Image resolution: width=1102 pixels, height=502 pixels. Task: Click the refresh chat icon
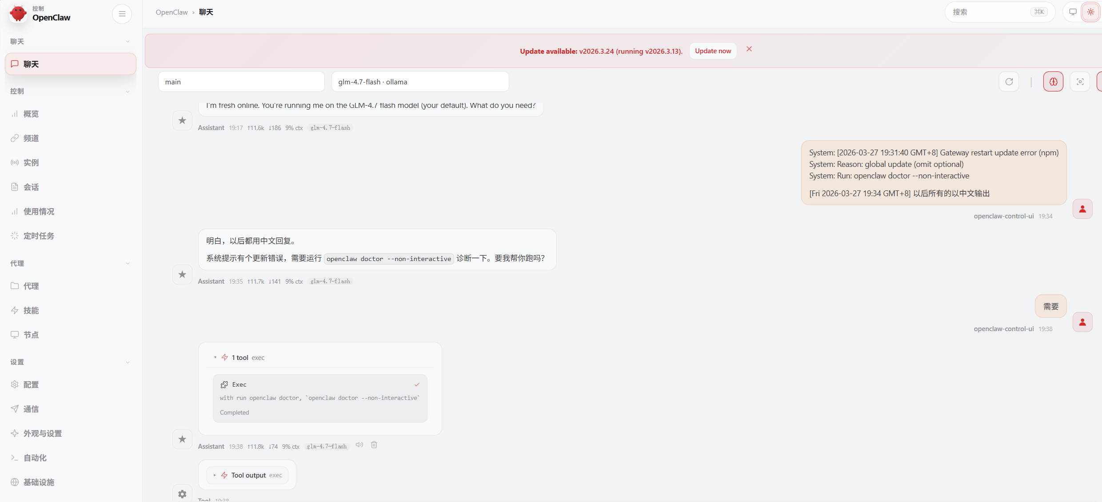tap(1009, 82)
